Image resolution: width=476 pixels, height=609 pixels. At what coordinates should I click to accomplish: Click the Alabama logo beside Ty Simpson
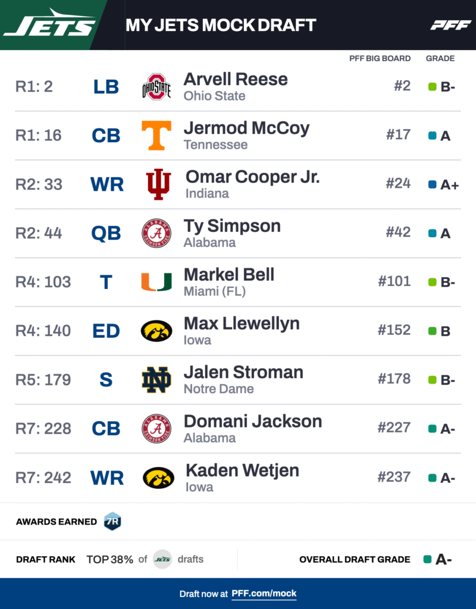156,233
